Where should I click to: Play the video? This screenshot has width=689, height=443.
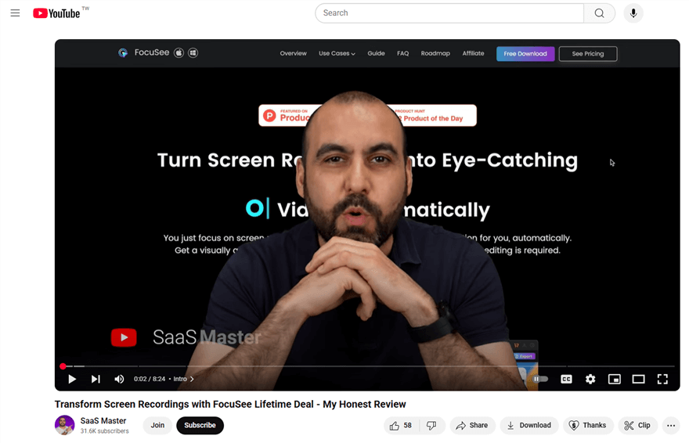pos(72,379)
